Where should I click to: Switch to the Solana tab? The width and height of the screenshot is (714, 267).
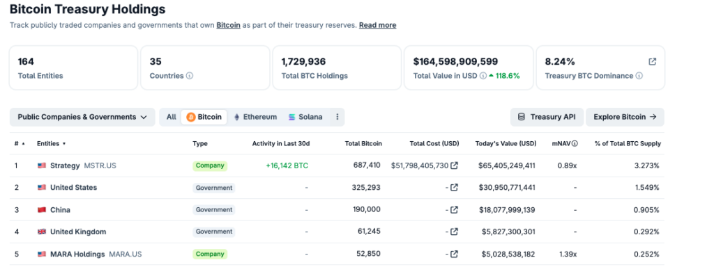tap(305, 117)
